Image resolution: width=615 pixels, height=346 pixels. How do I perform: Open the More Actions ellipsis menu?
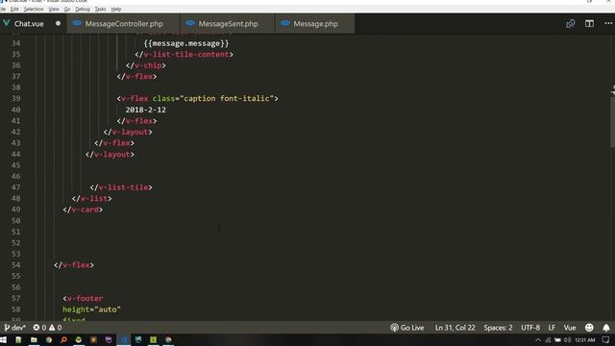tap(608, 23)
